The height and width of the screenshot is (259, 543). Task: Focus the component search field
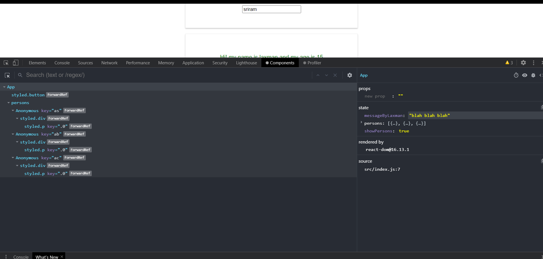click(167, 75)
